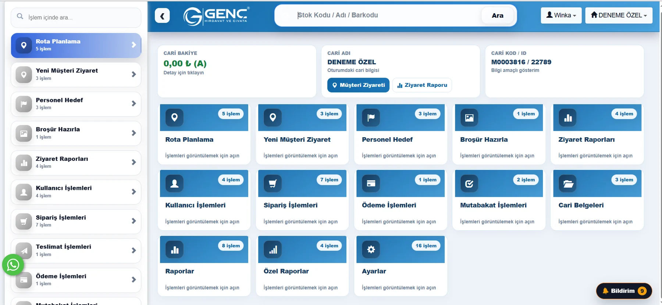Click the user icon of sidebar Kullanıcı İşlemleri

tap(24, 192)
